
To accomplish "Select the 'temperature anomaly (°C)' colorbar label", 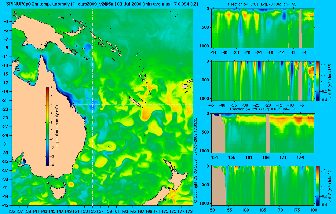I will point(57,127).
